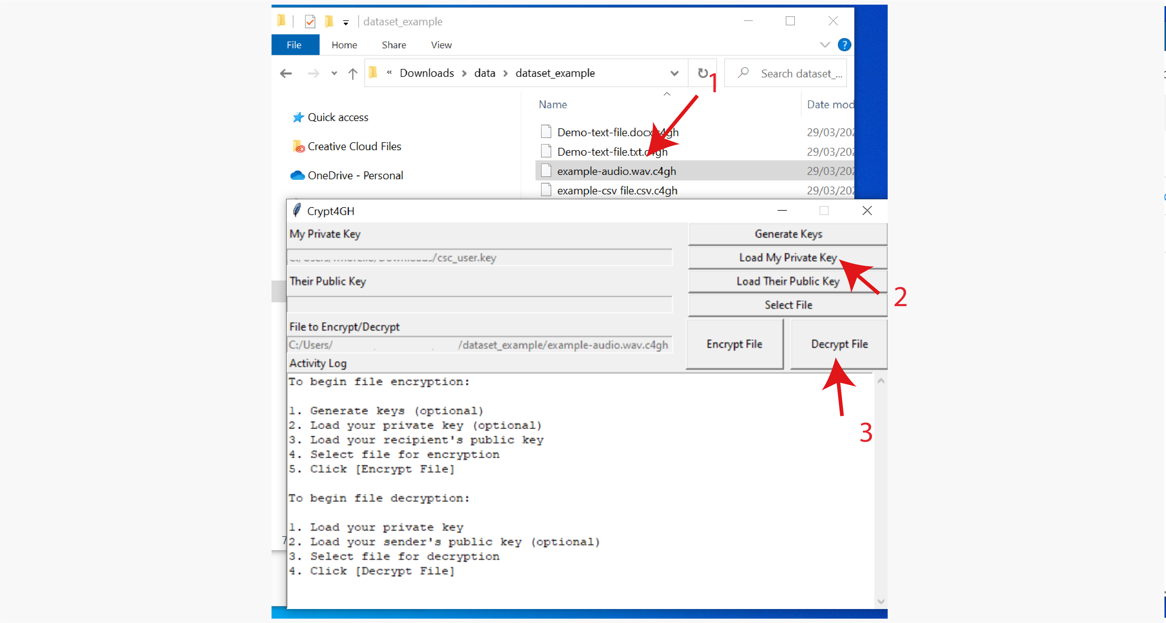The image size is (1166, 623).
Task: Click the Home tab in Explorer ribbon
Action: [x=344, y=45]
